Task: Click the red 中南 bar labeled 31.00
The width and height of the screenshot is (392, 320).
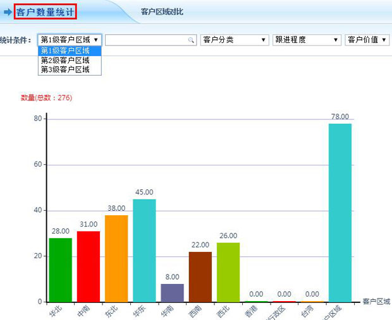Action: click(89, 266)
